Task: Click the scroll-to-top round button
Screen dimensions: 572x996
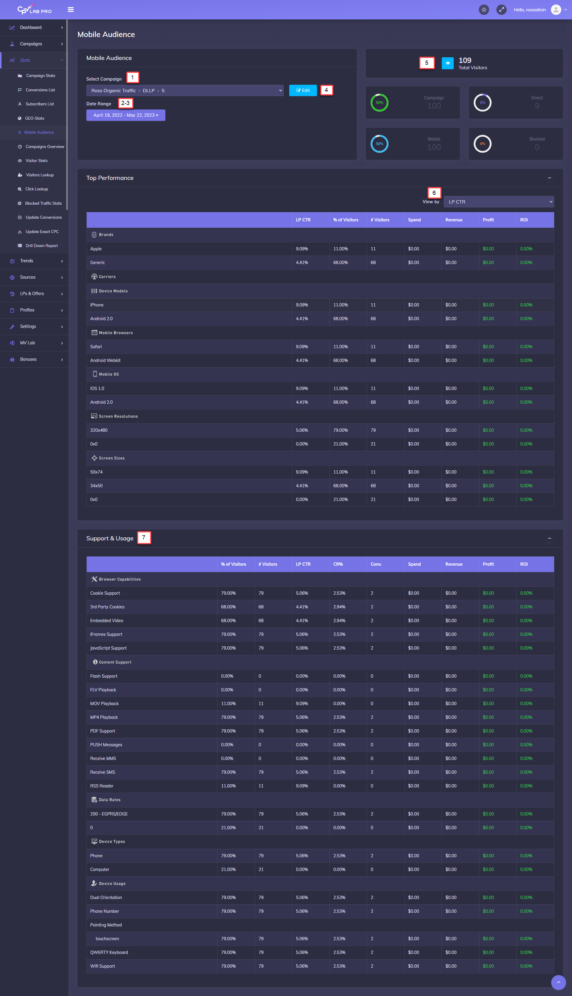Action: pos(558,982)
